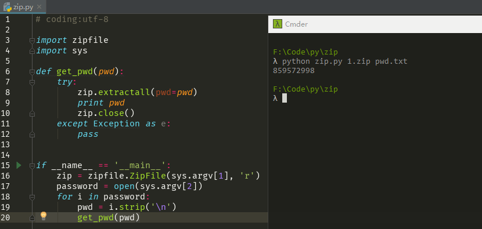Screen dimensions: 482x229
Task: Click the 'python zip.py 1.zip pwd.txt' command
Action: [345, 61]
